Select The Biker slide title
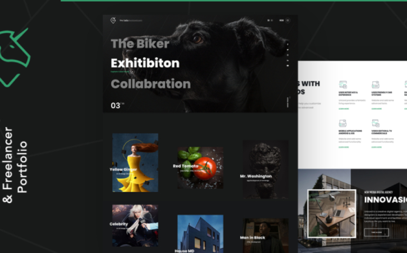Image resolution: width=407 pixels, height=253 pixels. point(140,44)
